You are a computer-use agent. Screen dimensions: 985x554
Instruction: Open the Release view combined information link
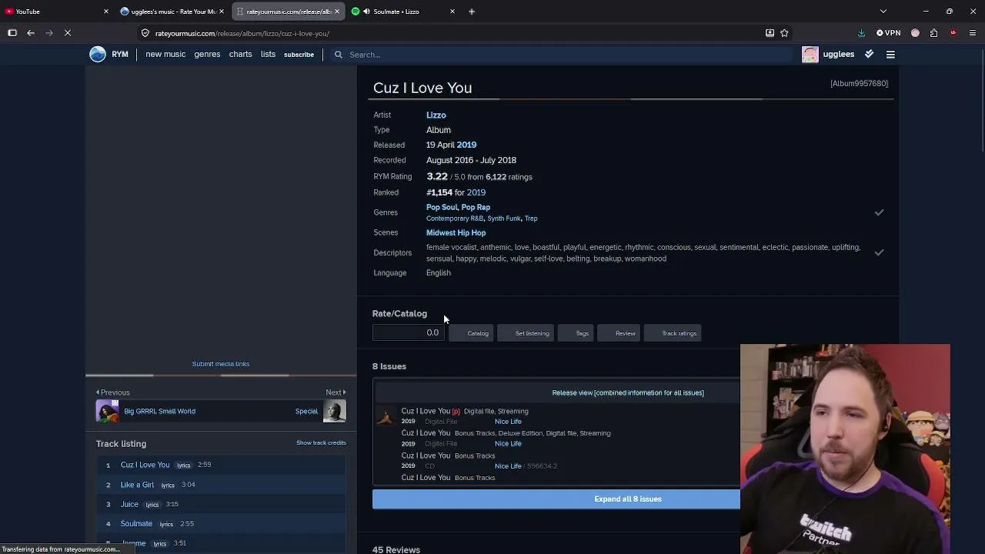(628, 392)
